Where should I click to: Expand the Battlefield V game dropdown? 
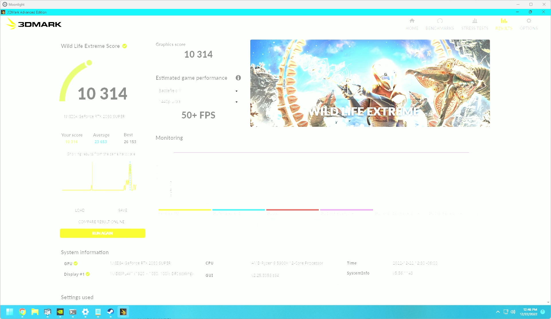[x=198, y=91]
